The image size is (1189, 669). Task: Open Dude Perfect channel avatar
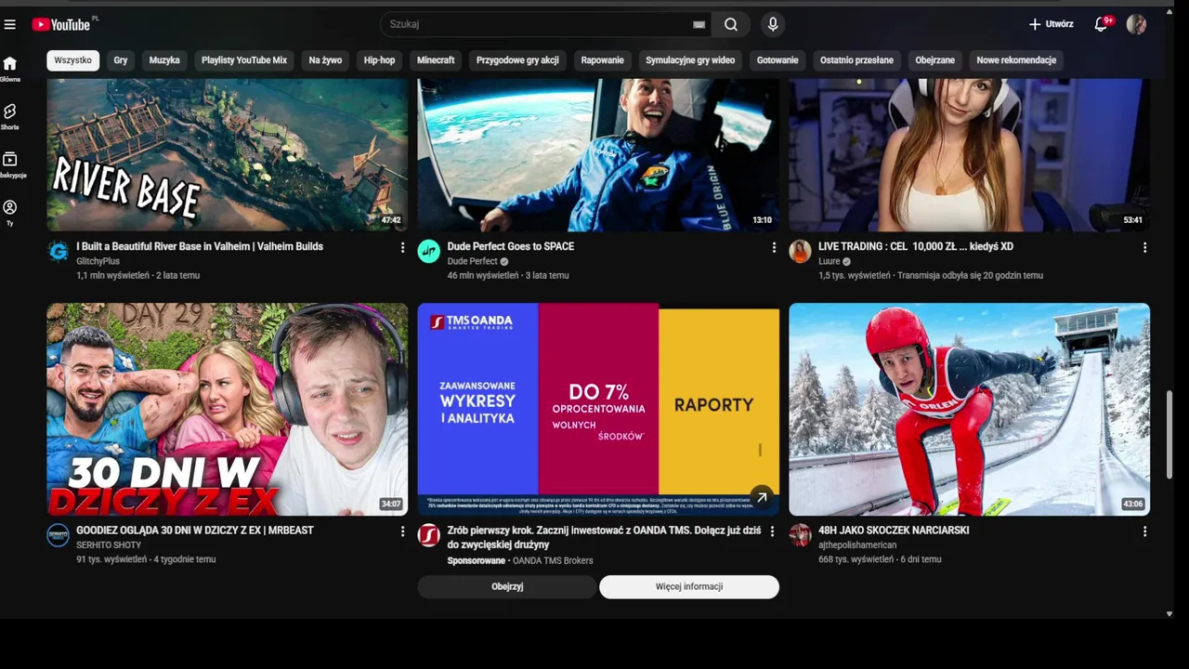[429, 252]
